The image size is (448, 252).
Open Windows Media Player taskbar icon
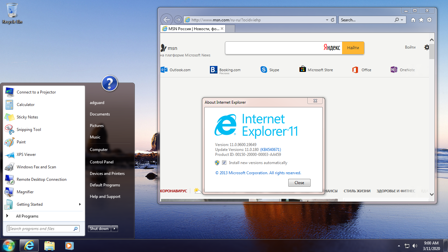pyautogui.click(x=69, y=245)
